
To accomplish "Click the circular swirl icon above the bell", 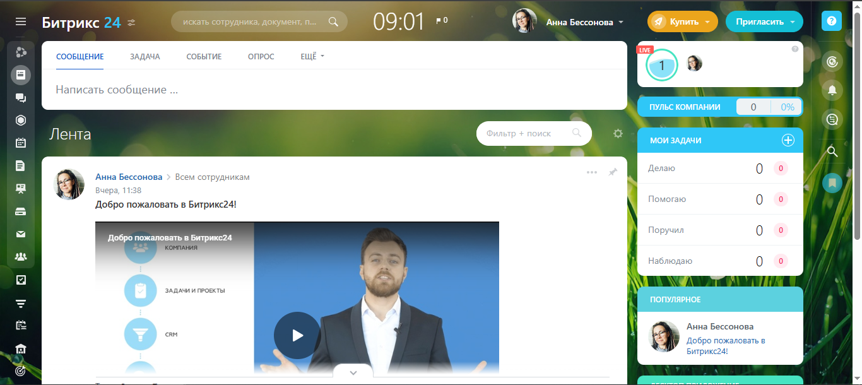I will tap(832, 62).
